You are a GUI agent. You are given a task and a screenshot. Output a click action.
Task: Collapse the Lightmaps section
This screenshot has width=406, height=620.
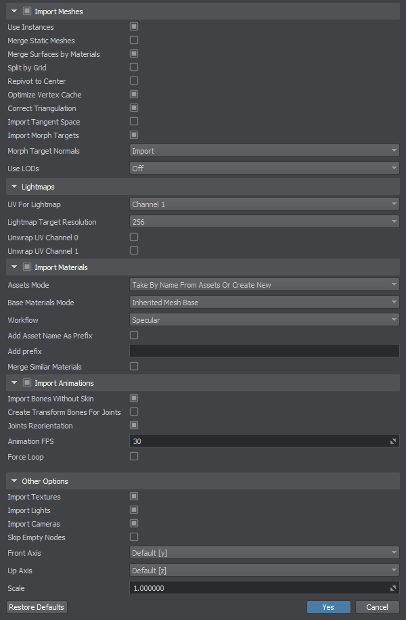14,186
